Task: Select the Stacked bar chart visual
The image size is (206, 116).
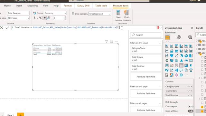Action: [167, 46]
